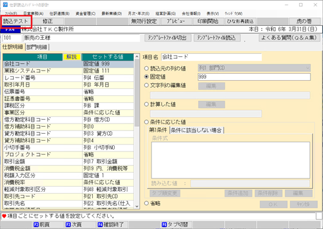Open the 月次・年次(E) menu
Image resolution: width=323 pixels, height=229 pixels.
click(139, 14)
